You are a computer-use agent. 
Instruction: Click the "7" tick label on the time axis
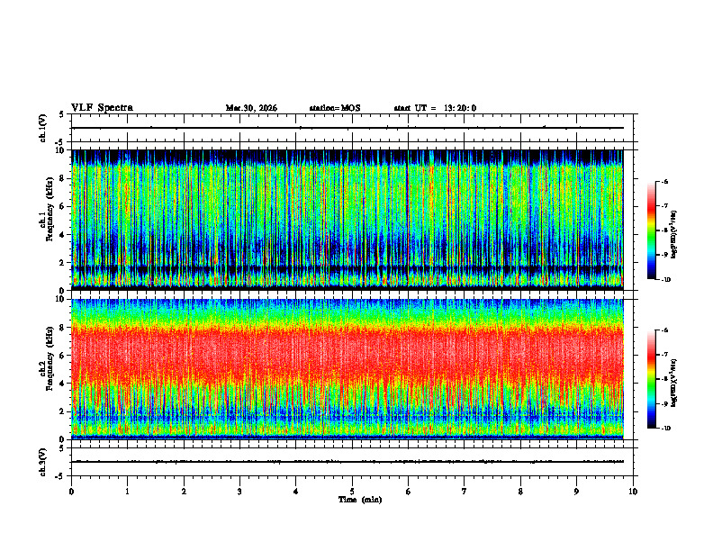click(x=465, y=492)
